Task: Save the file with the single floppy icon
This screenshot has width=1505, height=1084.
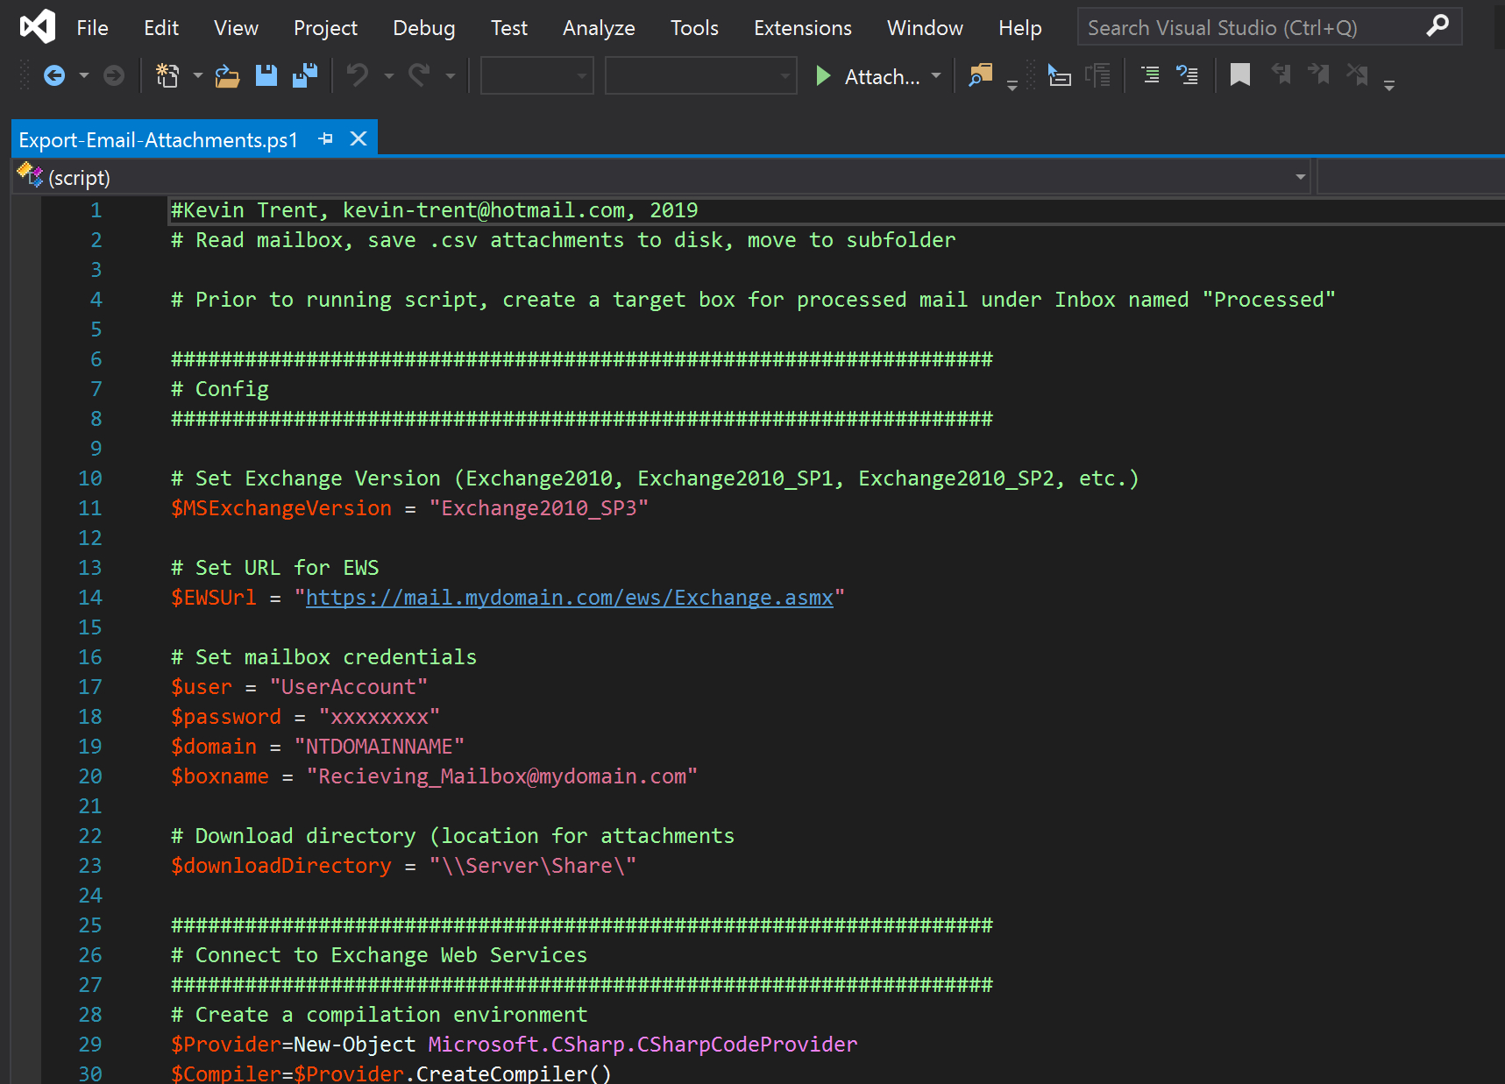Action: pos(266,76)
